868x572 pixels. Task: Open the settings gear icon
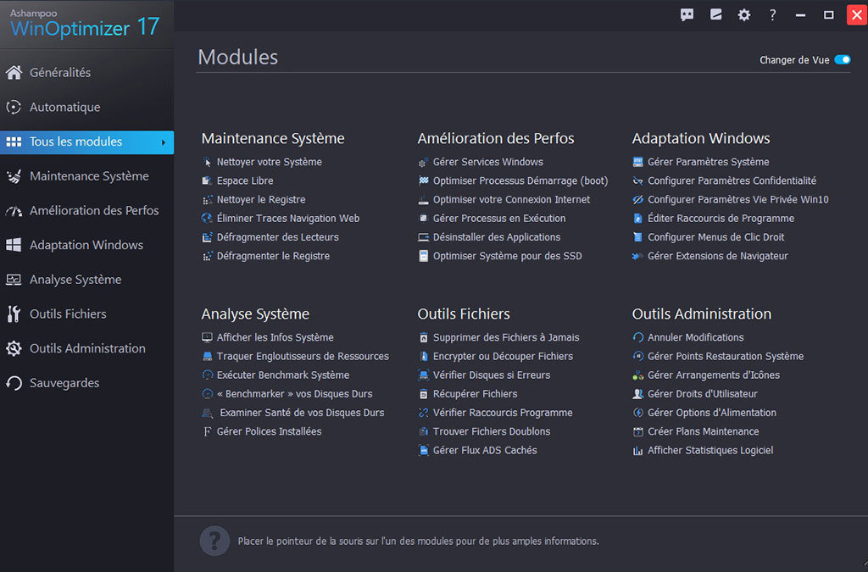pos(744,15)
